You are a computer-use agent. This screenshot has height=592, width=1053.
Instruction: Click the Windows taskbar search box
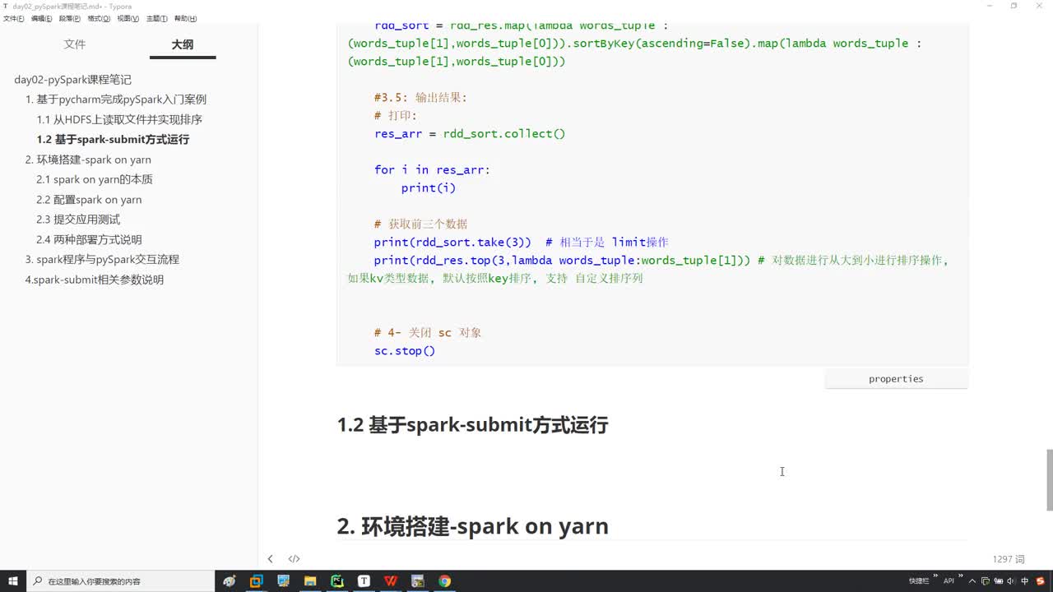120,581
